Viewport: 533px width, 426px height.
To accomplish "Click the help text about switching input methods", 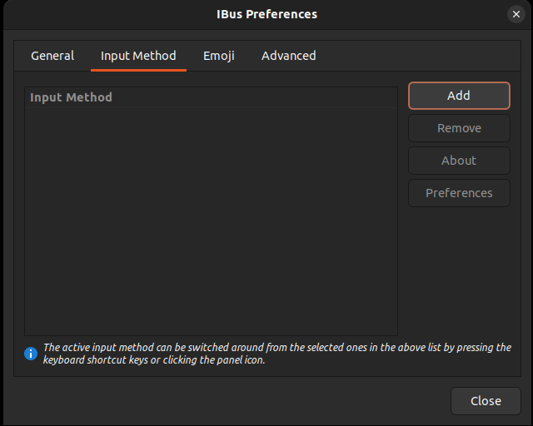I will click(277, 354).
